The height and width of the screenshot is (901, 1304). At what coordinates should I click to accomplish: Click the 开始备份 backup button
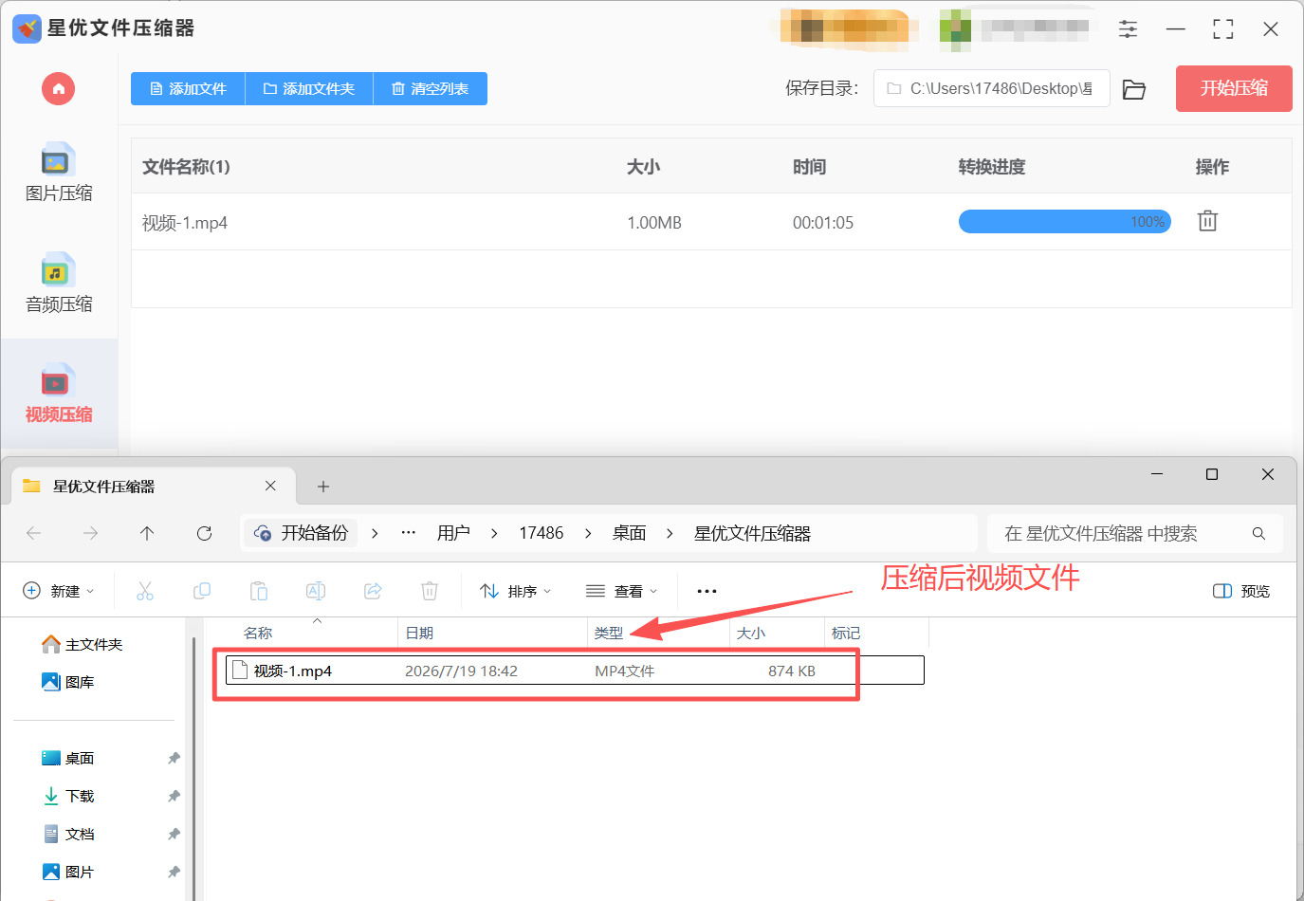point(302,533)
